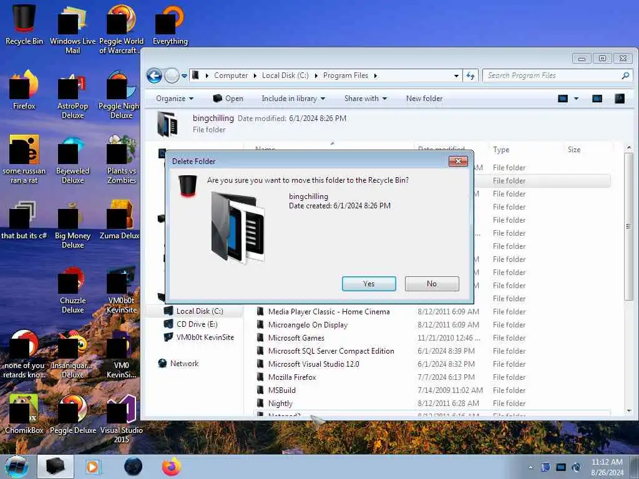The width and height of the screenshot is (639, 479).
Task: Select Media Player Classic - Home Cinema folder
Action: [x=329, y=312]
